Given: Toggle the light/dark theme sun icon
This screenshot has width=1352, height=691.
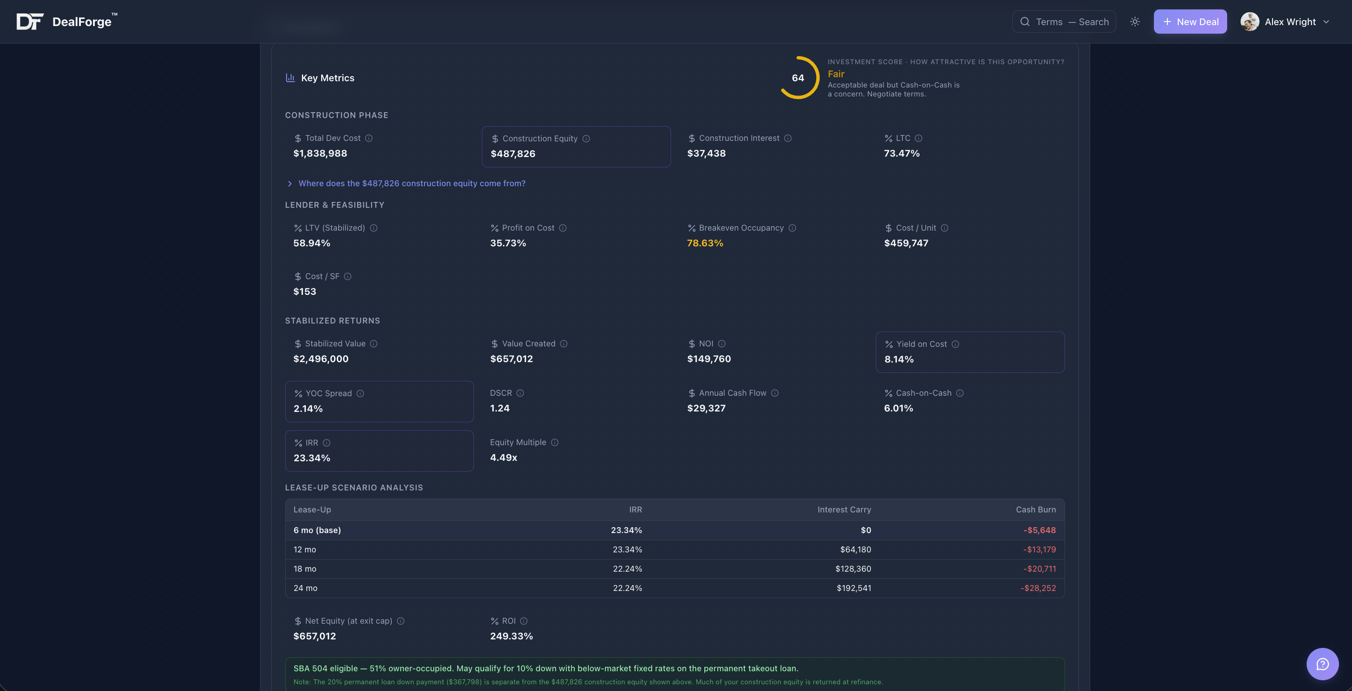Looking at the screenshot, I should 1135,22.
